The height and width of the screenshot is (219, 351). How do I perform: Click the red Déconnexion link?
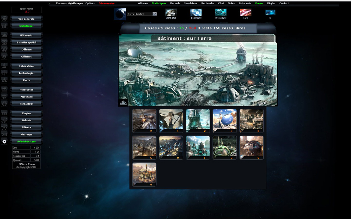[x=107, y=3]
